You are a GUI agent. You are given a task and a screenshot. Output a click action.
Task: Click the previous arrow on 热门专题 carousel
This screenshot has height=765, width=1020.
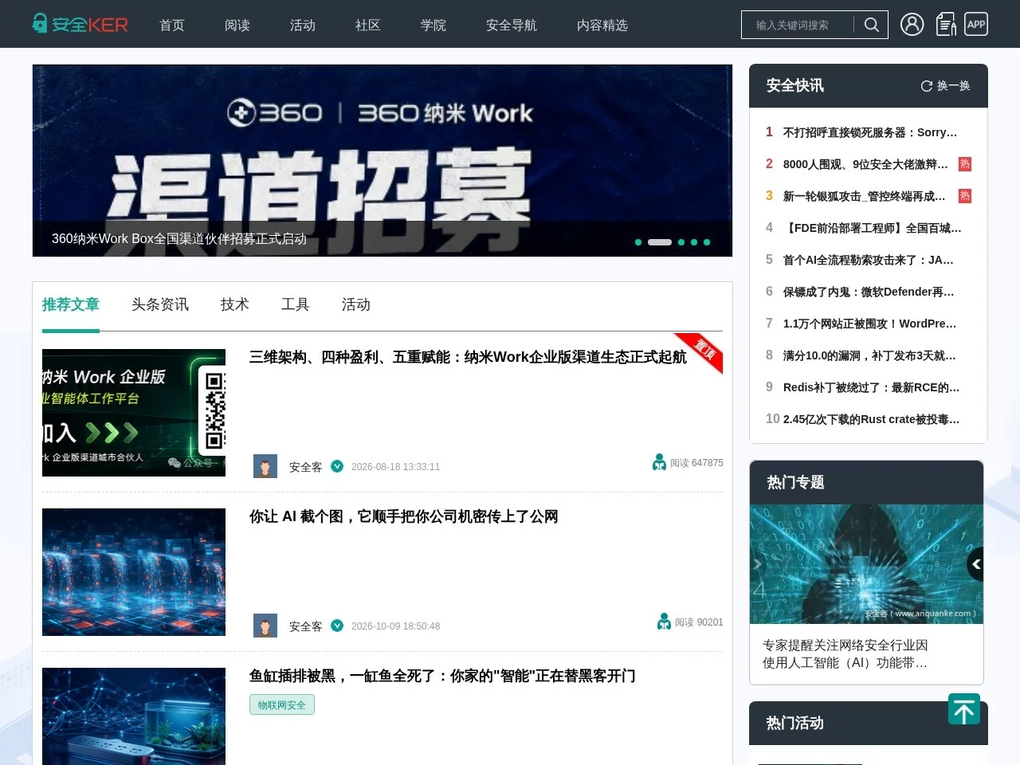pyautogui.click(x=975, y=564)
